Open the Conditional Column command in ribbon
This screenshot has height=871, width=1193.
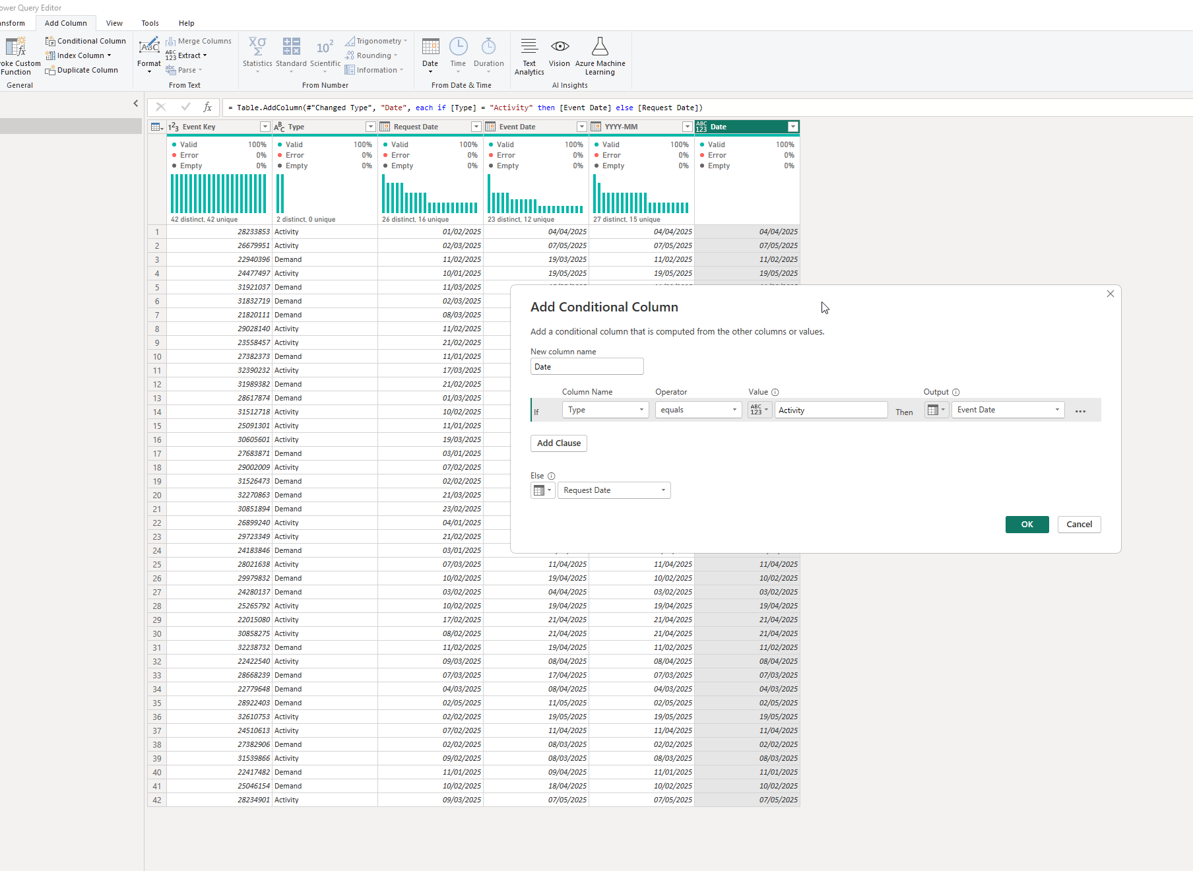86,41
